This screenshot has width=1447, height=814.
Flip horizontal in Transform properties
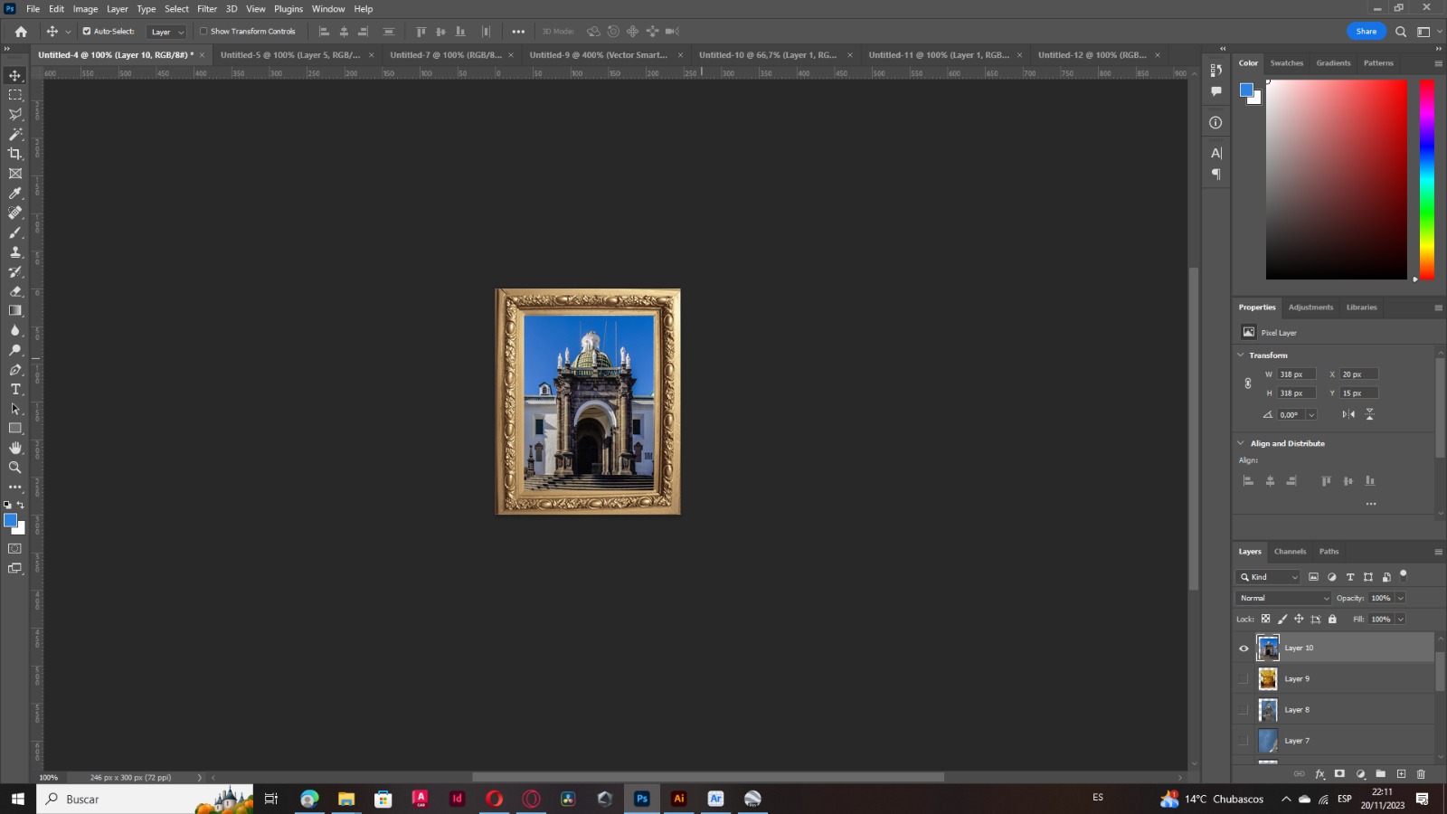[x=1348, y=414]
